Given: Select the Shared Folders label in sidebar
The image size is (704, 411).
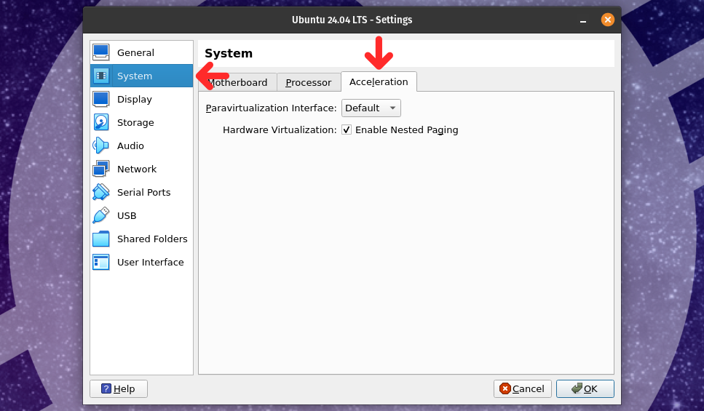Looking at the screenshot, I should (152, 239).
